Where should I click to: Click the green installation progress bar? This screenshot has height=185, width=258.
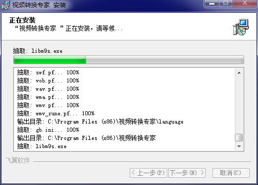click(129, 60)
